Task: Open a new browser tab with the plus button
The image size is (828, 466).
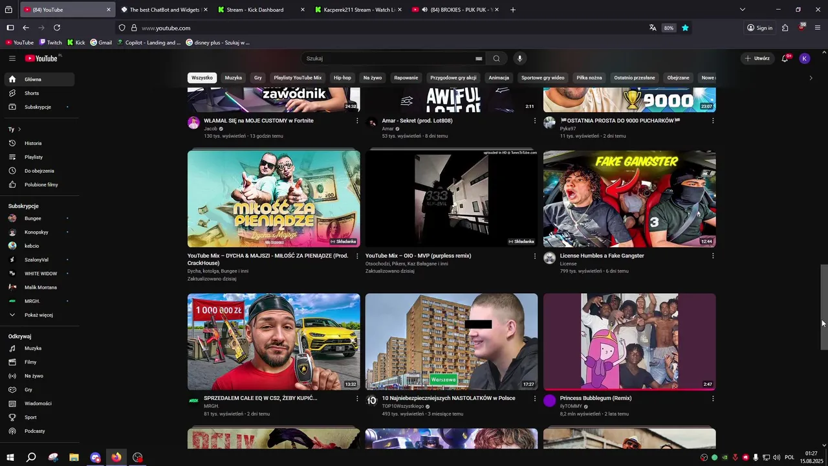Action: [513, 10]
